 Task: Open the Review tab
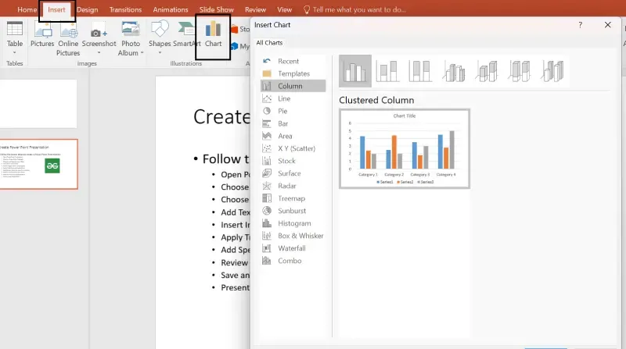tap(255, 9)
